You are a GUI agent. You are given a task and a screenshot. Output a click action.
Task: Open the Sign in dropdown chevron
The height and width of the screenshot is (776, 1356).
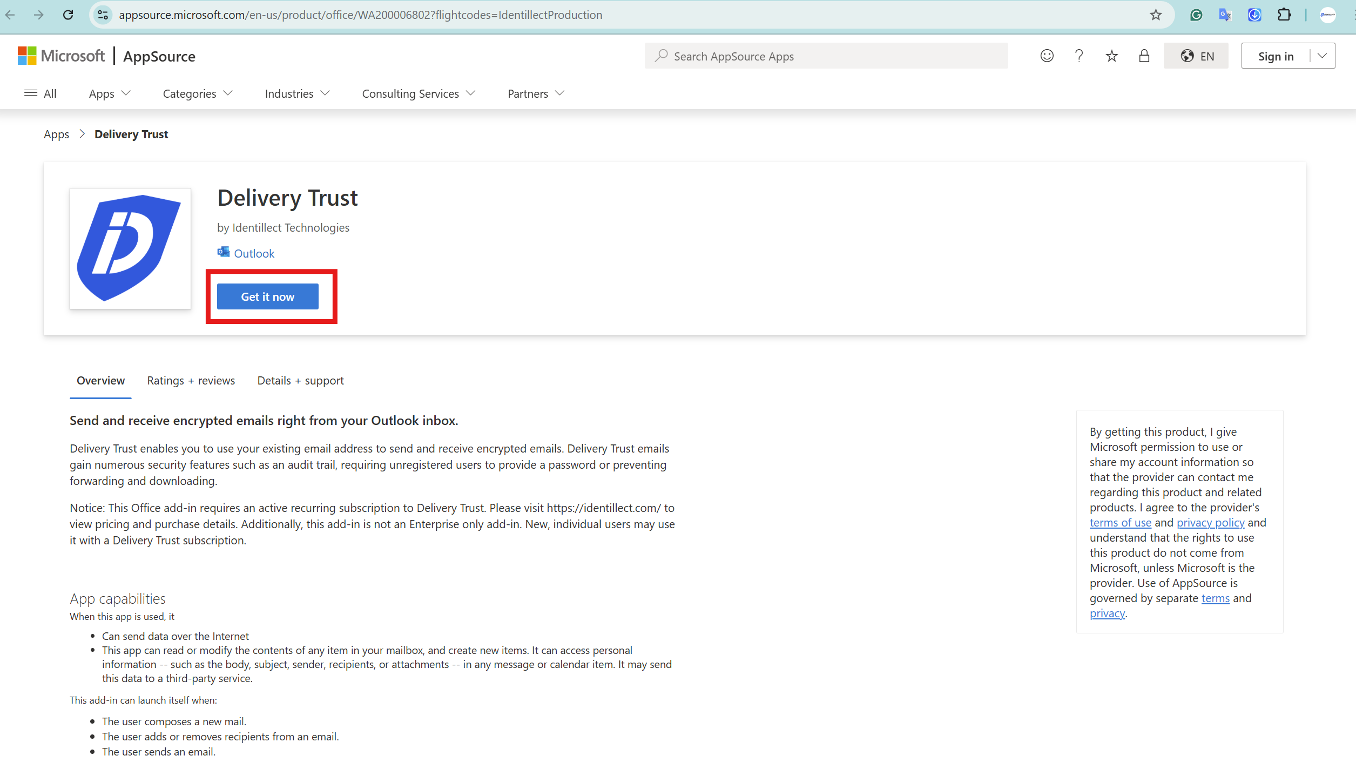pyautogui.click(x=1322, y=56)
